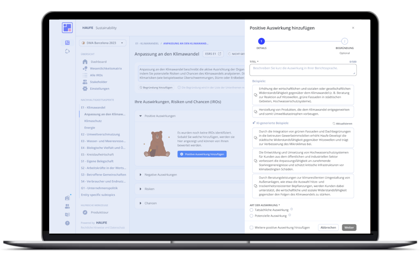Expand the Negative Auswirkungen section
The image size is (420, 262).
141,175
